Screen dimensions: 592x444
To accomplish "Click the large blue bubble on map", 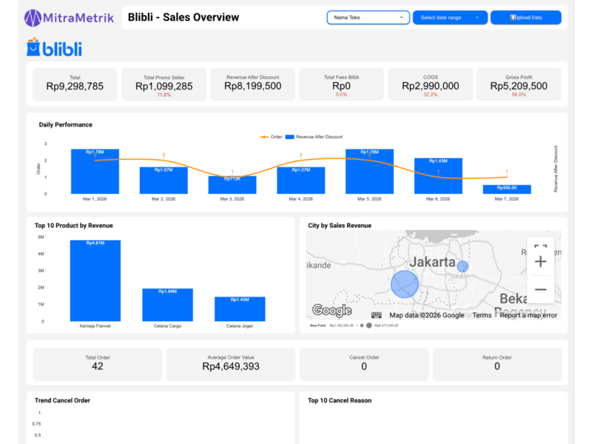I will (x=405, y=284).
